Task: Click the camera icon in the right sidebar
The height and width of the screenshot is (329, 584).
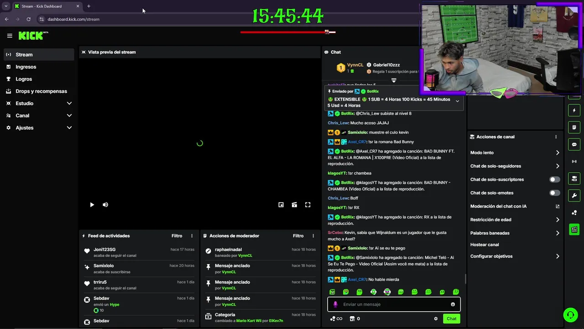Action: 574,178
